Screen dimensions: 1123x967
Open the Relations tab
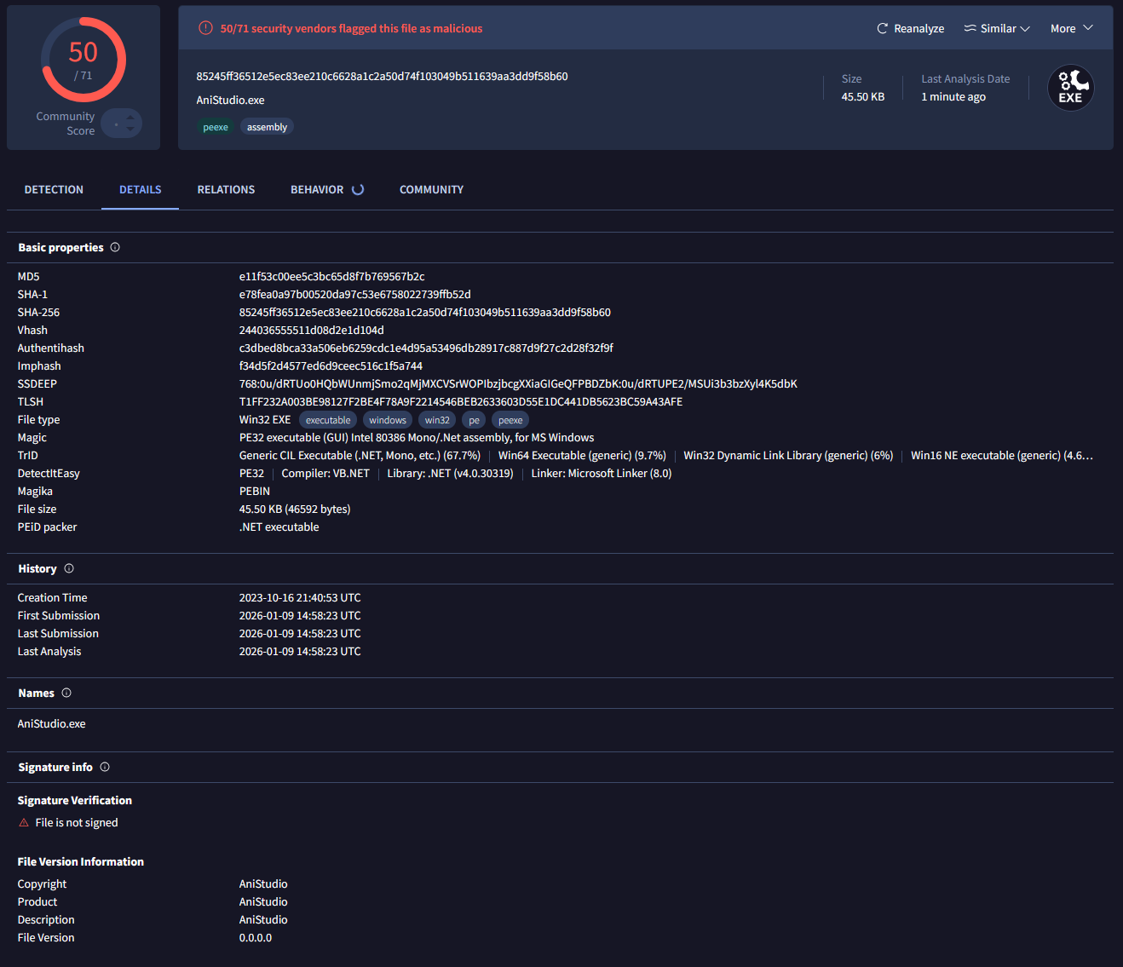[x=226, y=189]
